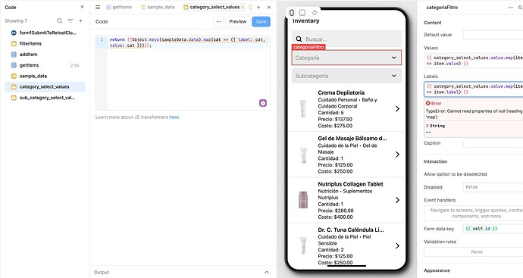Click the rotate orientation icon above phone

coord(315,13)
